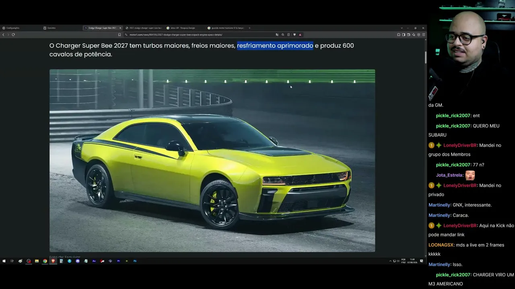Click username Jota_Estrela in the chat
Image resolution: width=515 pixels, height=289 pixels.
[x=449, y=175]
